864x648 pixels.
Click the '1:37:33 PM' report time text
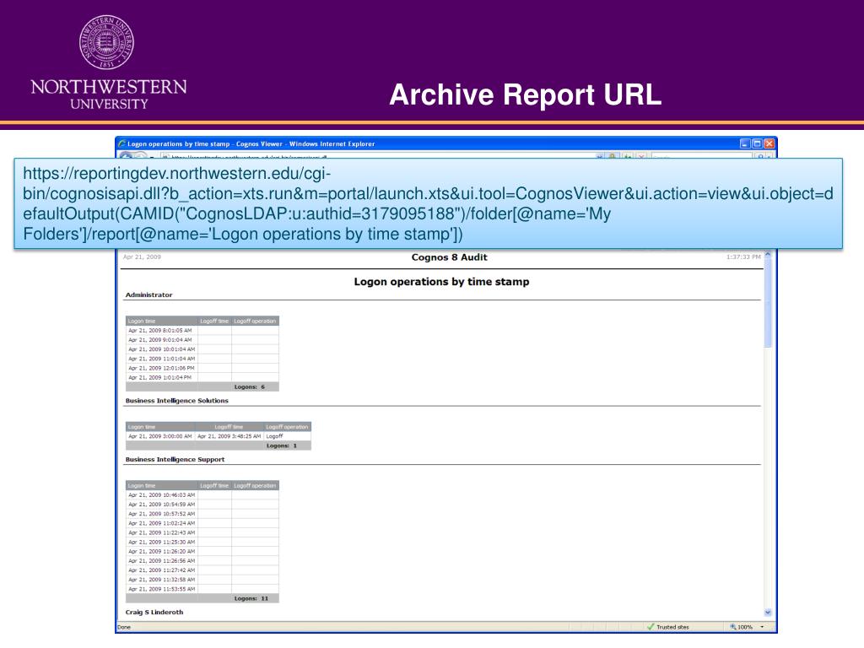coord(743,256)
